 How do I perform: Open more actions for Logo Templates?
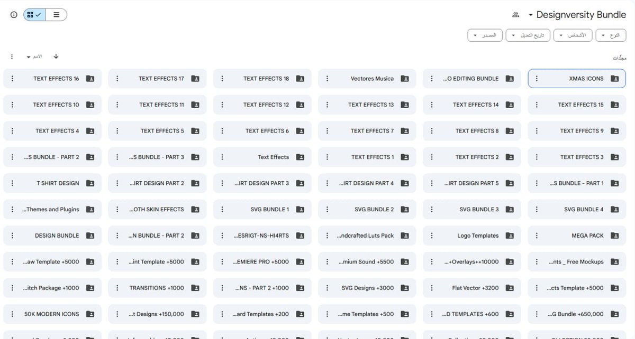(x=432, y=236)
